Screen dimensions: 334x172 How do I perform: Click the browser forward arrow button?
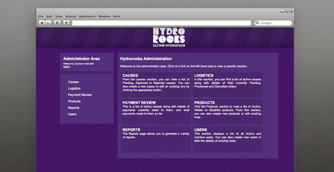coord(48,23)
